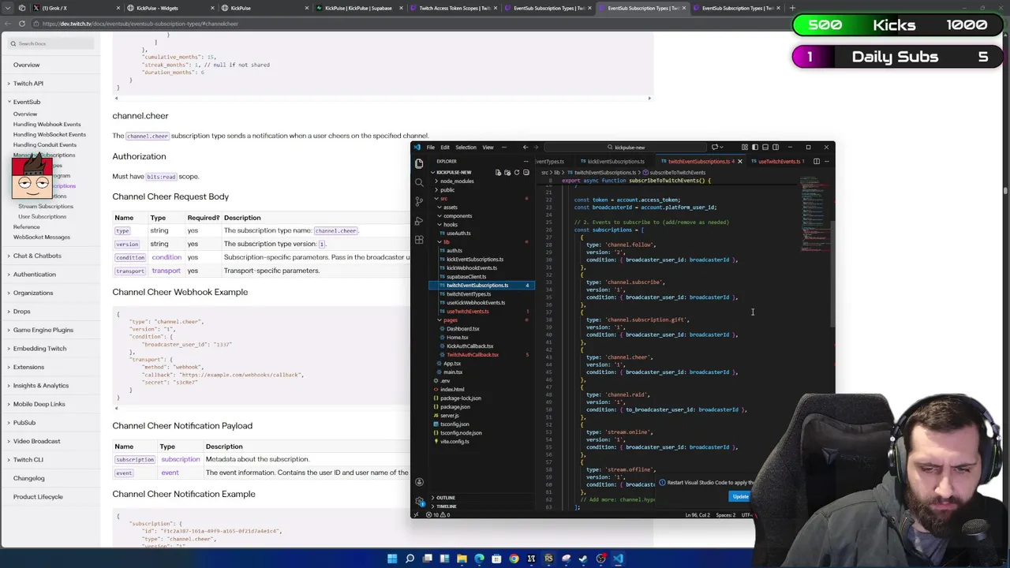The height and width of the screenshot is (568, 1010).
Task: Go back using VS Code navigation arrow
Action: (x=526, y=147)
